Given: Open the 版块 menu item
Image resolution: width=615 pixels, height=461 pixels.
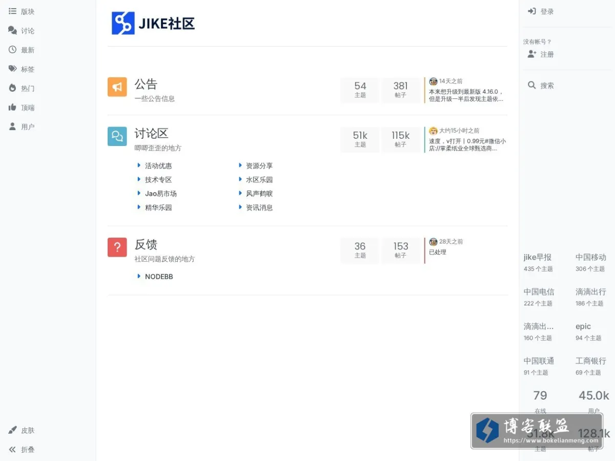Looking at the screenshot, I should (x=28, y=11).
